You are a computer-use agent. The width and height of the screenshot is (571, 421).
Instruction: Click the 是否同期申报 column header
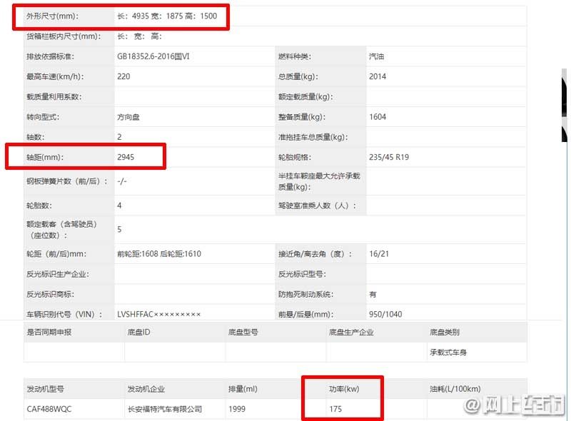coord(49,332)
